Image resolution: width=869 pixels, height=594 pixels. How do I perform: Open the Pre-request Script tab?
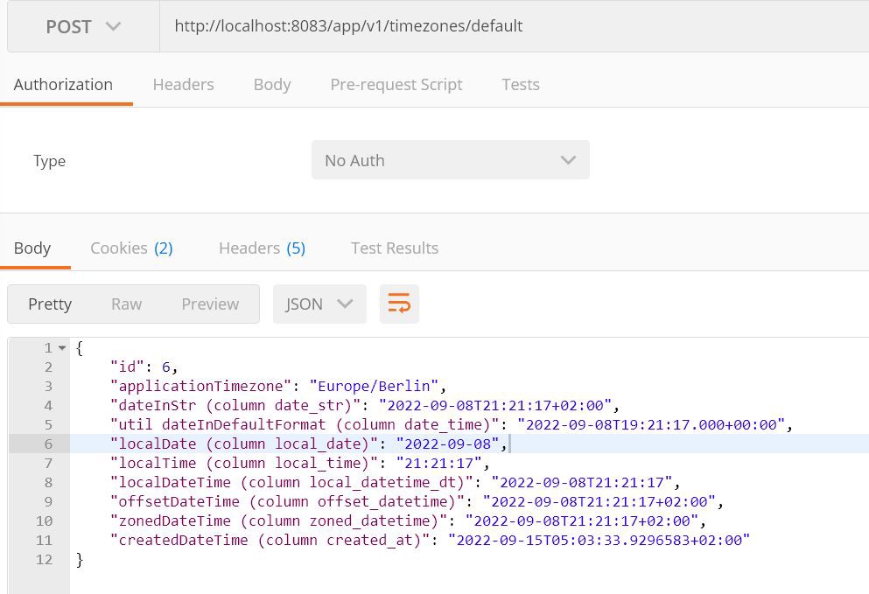point(396,84)
